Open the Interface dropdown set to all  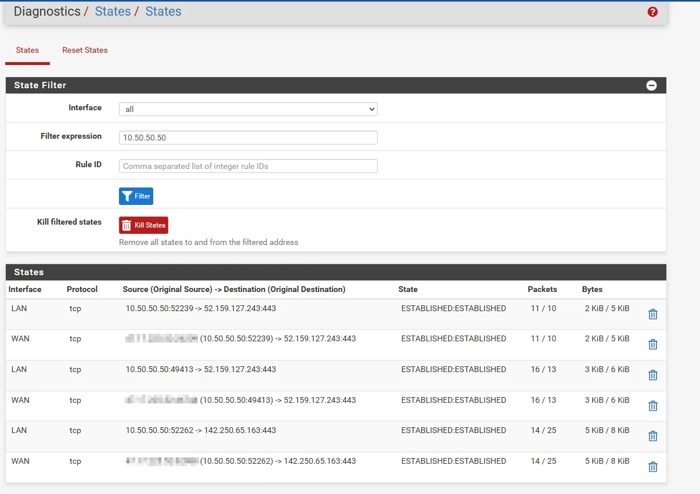248,109
